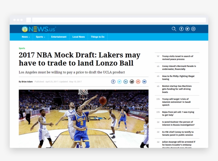Share article on Reddit
Screen dimensions: 218x161
click(x=132, y=82)
